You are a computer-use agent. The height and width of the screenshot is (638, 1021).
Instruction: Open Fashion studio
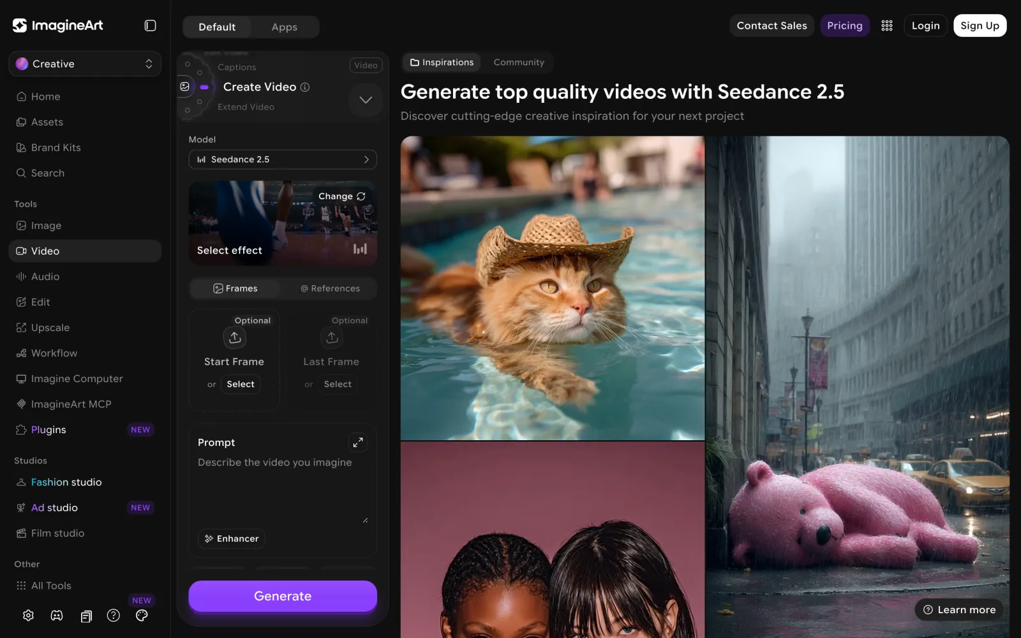click(x=85, y=482)
